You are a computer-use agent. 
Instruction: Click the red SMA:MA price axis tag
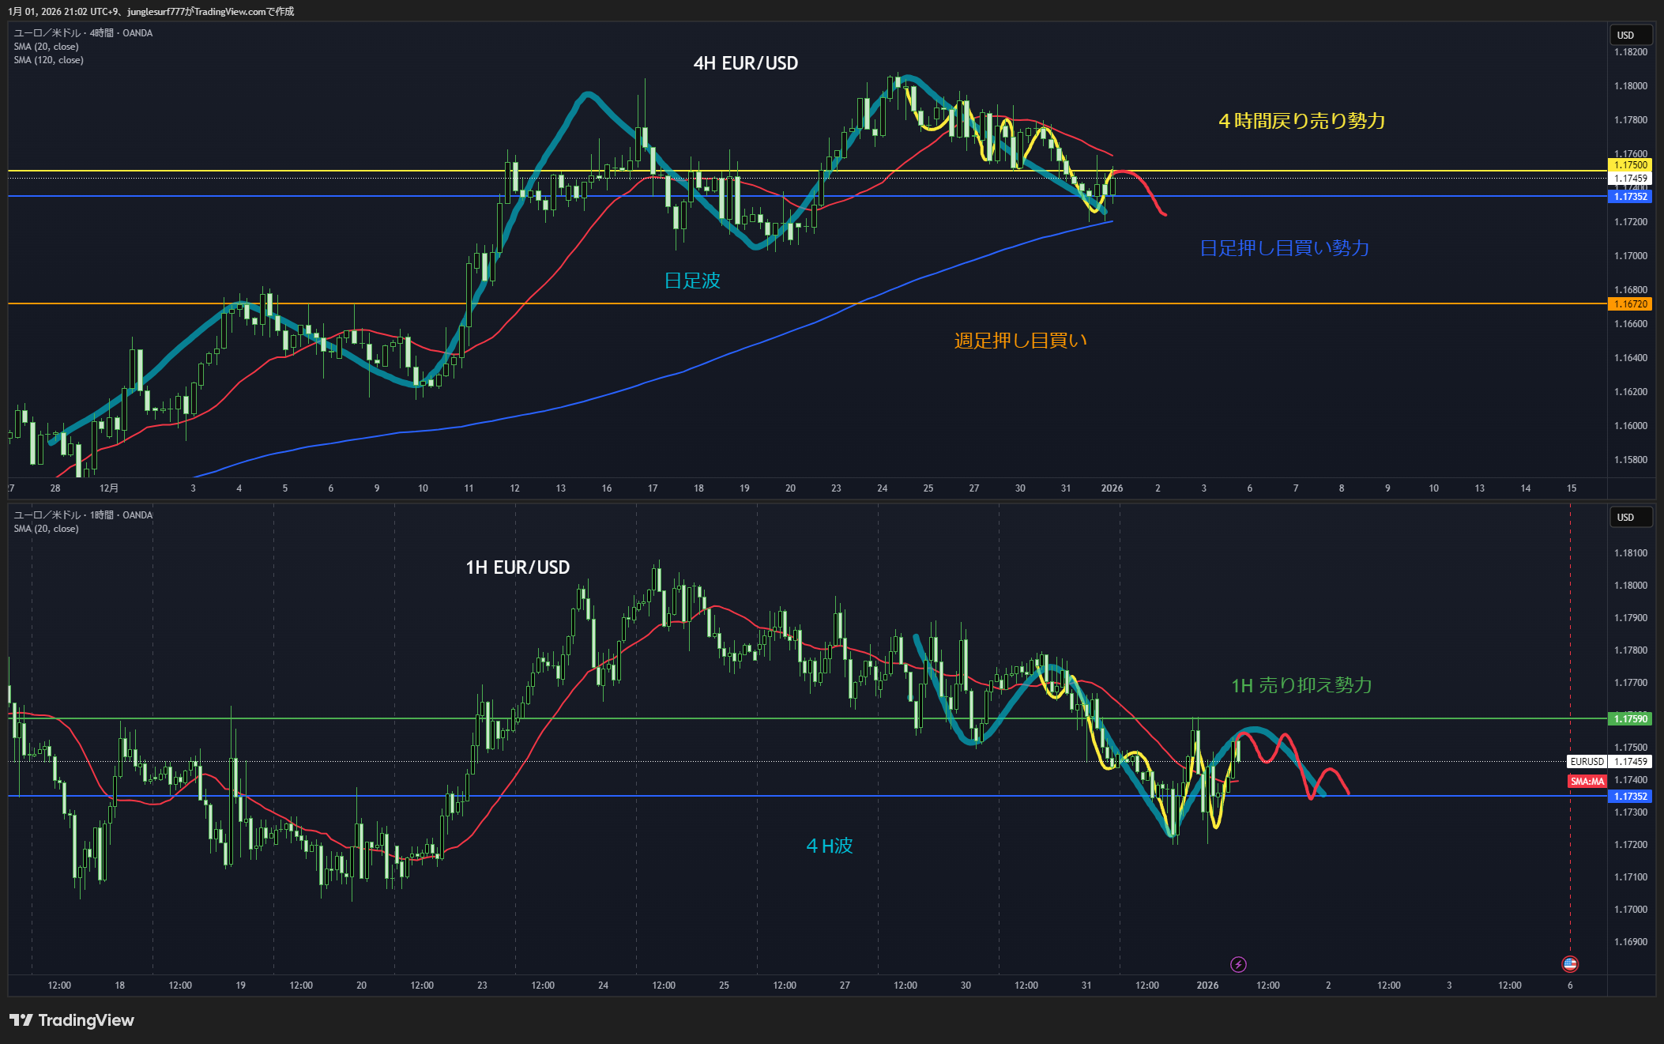point(1587,782)
